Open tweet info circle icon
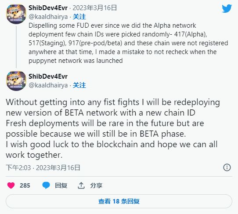 (227, 167)
